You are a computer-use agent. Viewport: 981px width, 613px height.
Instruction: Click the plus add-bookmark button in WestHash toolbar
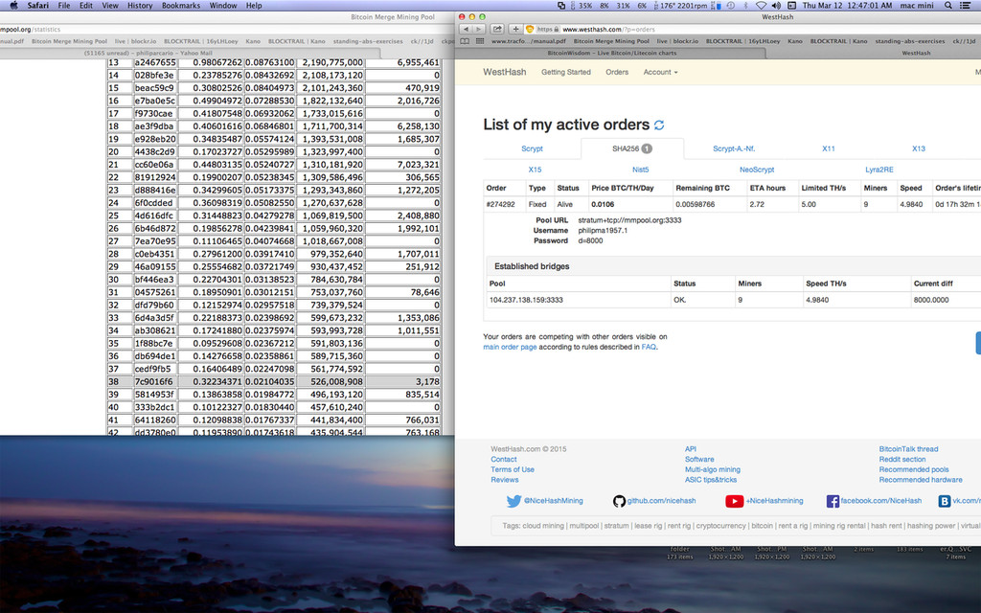[x=515, y=29]
